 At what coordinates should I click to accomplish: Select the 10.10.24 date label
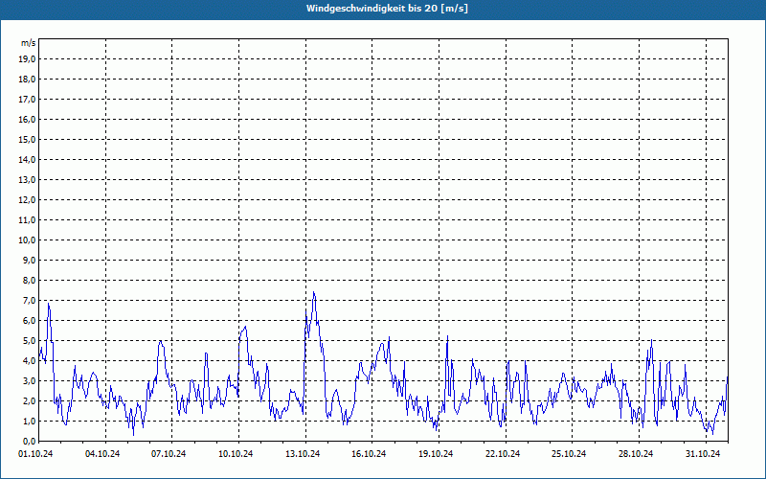[236, 453]
